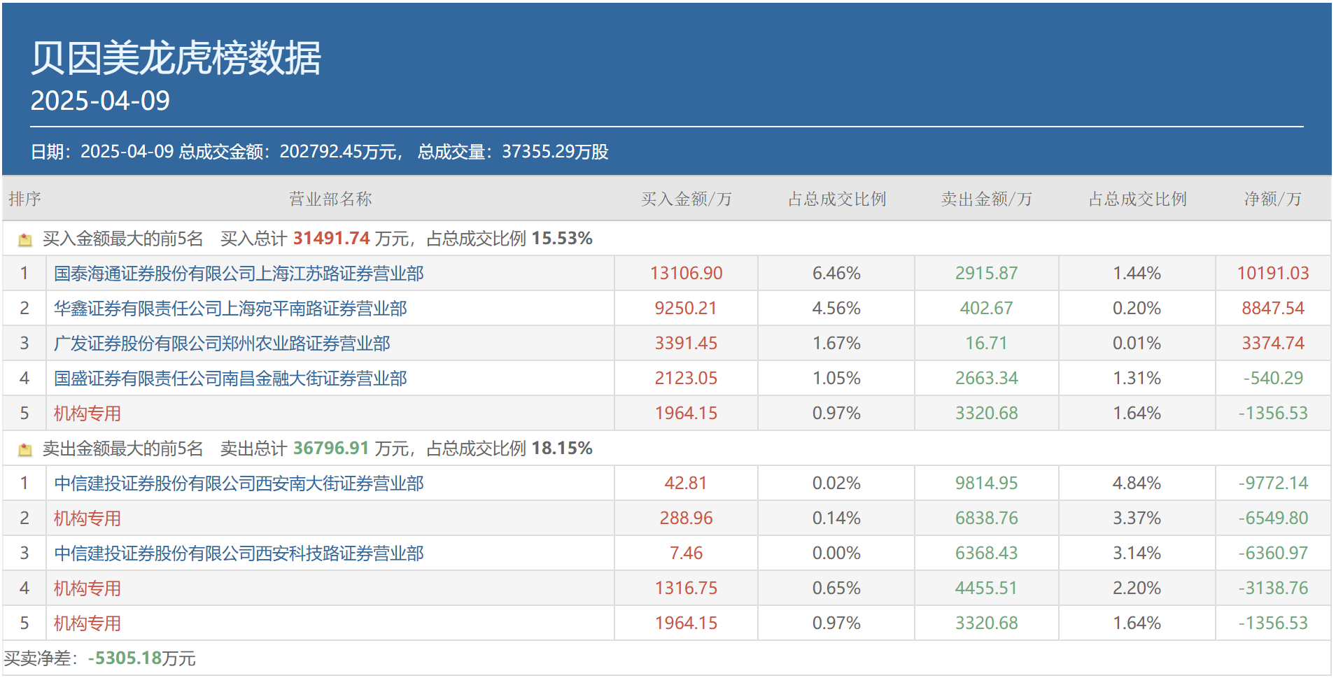The width and height of the screenshot is (1336, 678).
Task: Select the 买入金额/万 column header
Action: (686, 199)
